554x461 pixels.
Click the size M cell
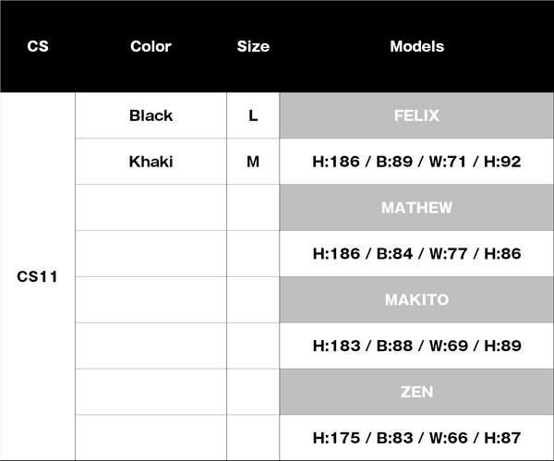[x=253, y=162]
